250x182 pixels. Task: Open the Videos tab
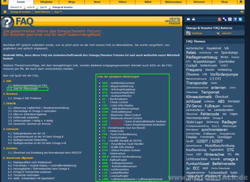pyautogui.click(x=122, y=2)
